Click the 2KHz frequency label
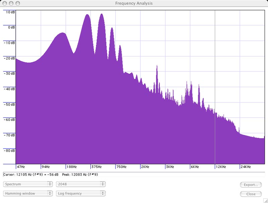 click(145, 167)
